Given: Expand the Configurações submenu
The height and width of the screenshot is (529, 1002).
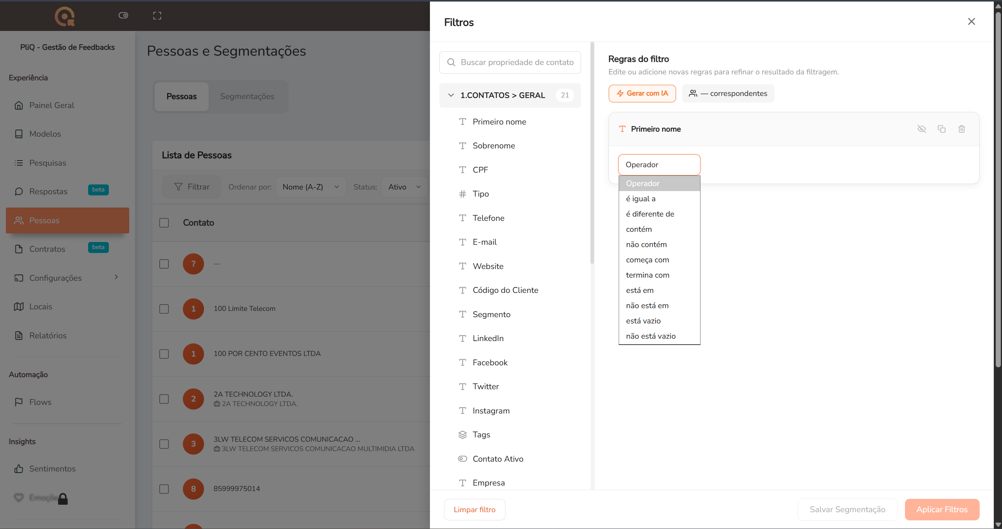Looking at the screenshot, I should (116, 277).
